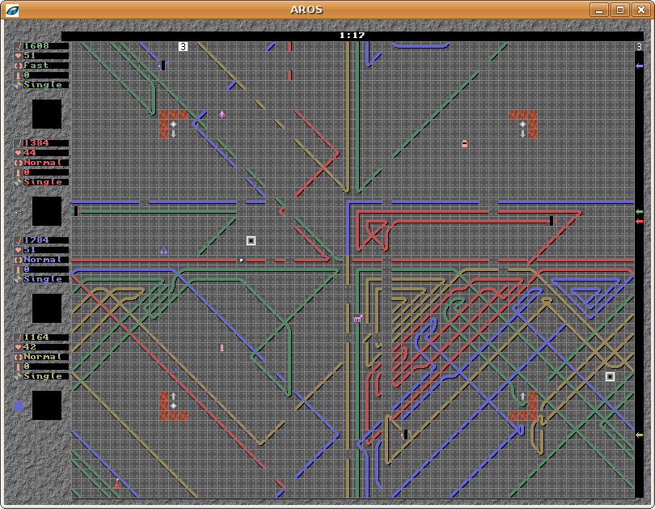Click the white framed square near center-left
655x509 pixels.
[x=251, y=240]
